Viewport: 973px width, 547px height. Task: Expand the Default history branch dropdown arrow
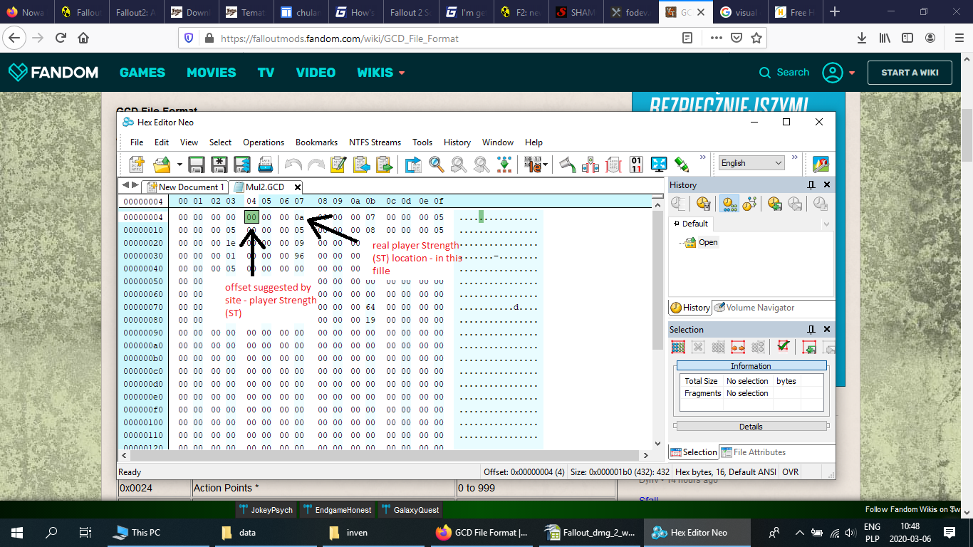coord(826,224)
